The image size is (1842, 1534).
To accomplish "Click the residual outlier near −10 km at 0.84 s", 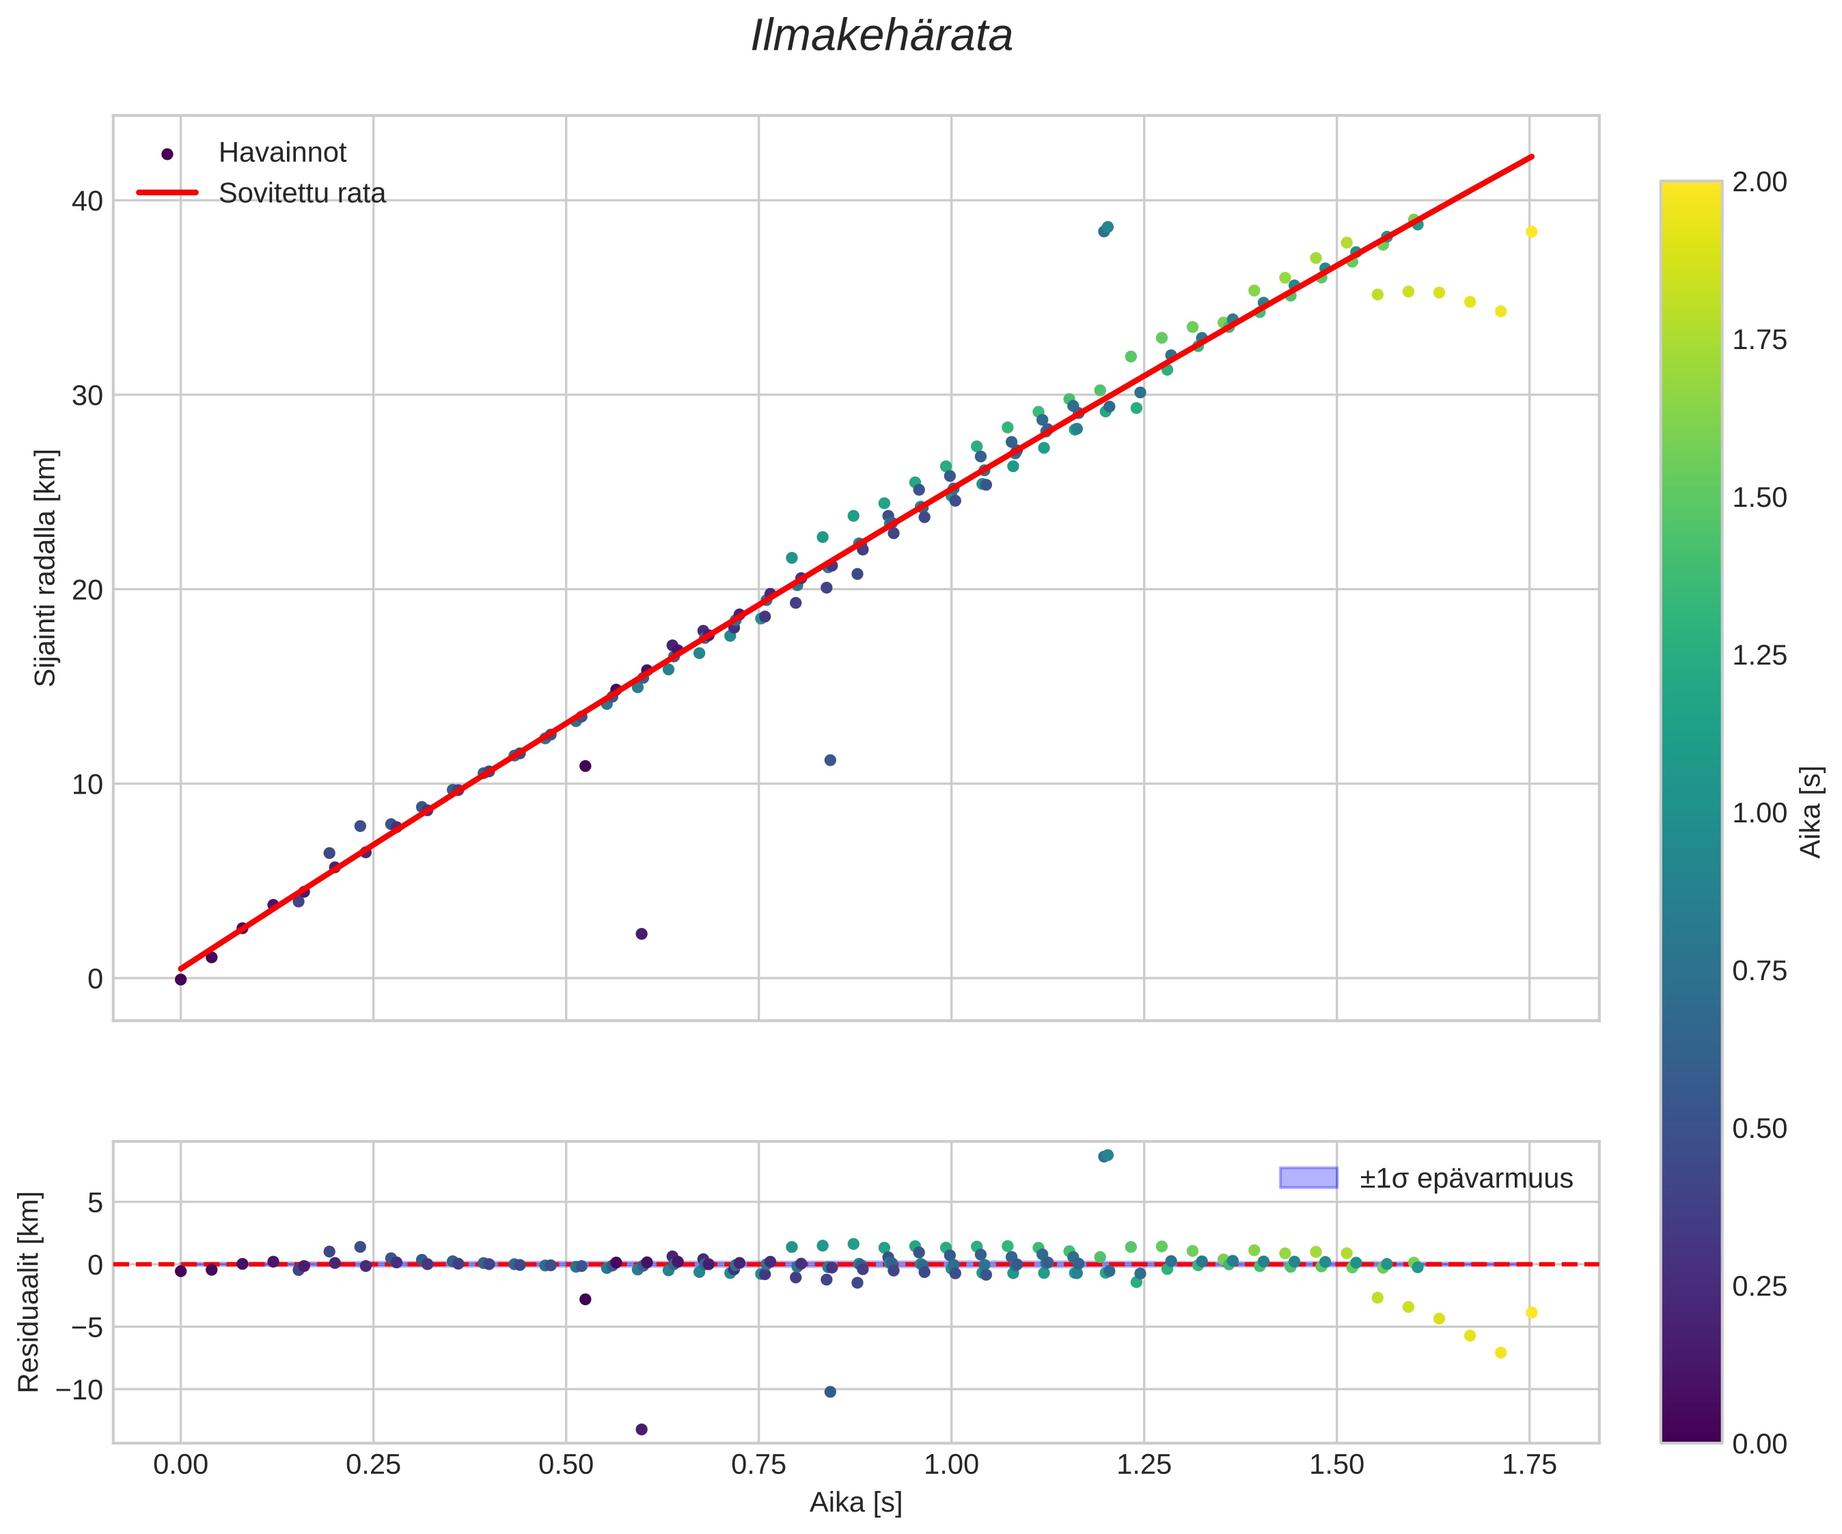I will [829, 1392].
